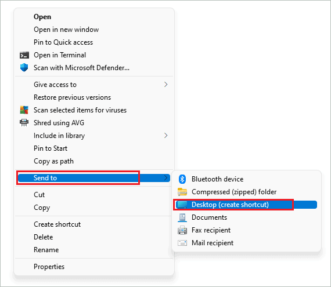Click the Fax recipient printer icon

(x=182, y=230)
